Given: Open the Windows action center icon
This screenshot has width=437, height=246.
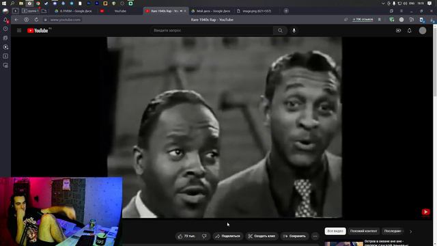Looking at the screenshot, I should pos(429,3).
